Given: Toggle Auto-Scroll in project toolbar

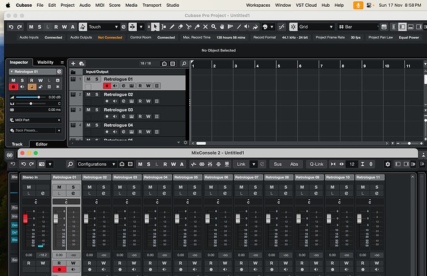Looking at the screenshot, I should 132,27.
